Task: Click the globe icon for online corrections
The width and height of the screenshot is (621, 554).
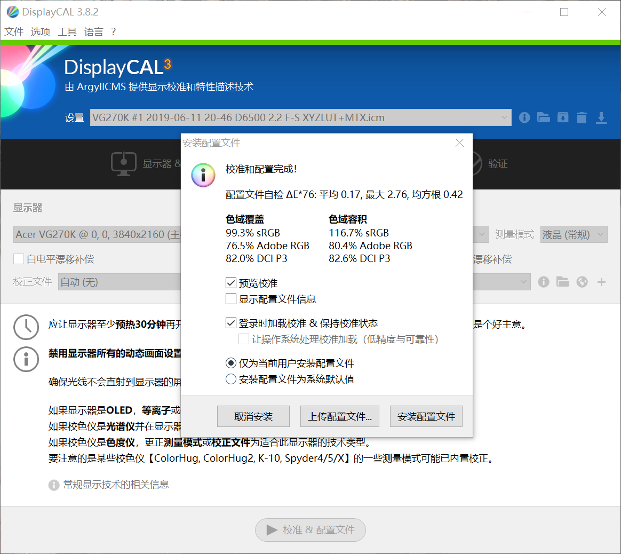Action: tap(582, 282)
